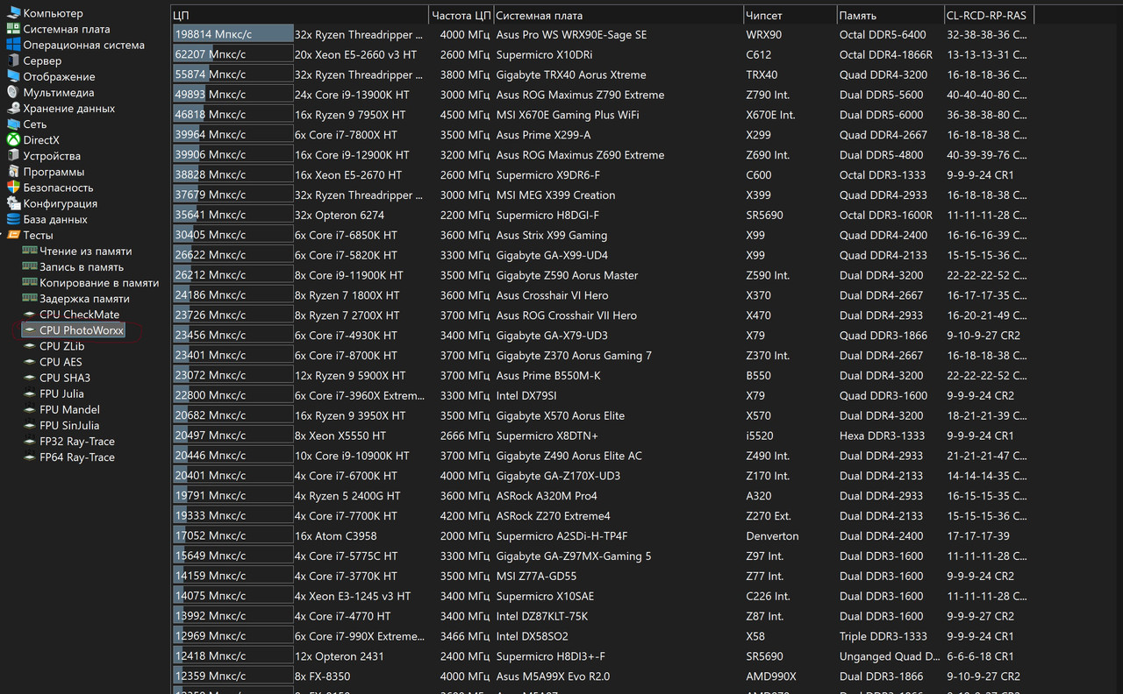This screenshot has width=1123, height=694.
Task: Select the 32x Opteron 6274 entry
Action: pos(340,215)
